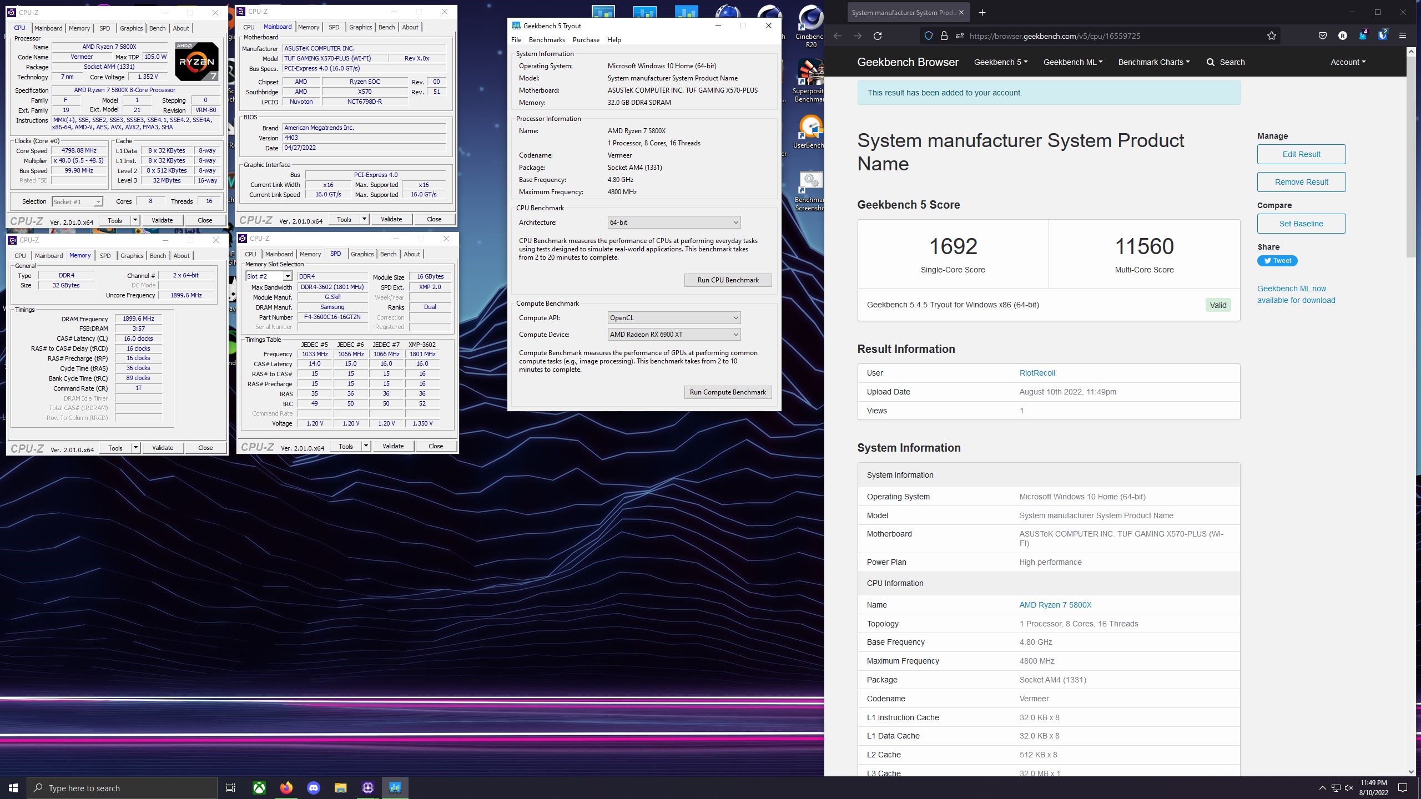
Task: Select the Geekbench taskbar icon
Action: coord(395,788)
